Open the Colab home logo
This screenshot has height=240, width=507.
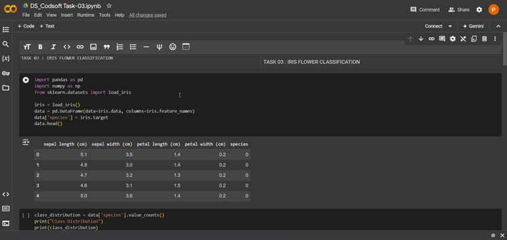tap(10, 9)
